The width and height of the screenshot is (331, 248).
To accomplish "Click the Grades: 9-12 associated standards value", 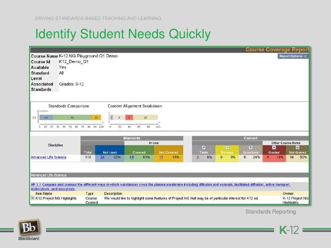I will coord(71,84).
